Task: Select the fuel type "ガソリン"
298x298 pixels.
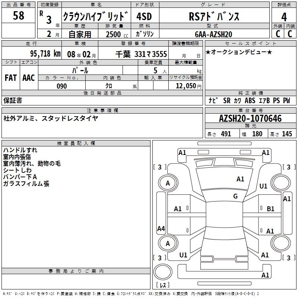Action: coord(145,34)
